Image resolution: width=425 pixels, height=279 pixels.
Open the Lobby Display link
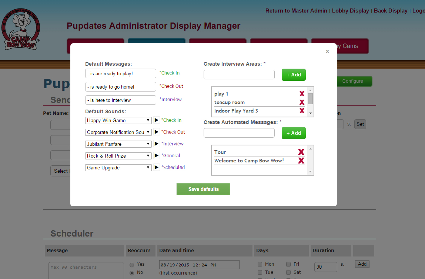click(351, 11)
